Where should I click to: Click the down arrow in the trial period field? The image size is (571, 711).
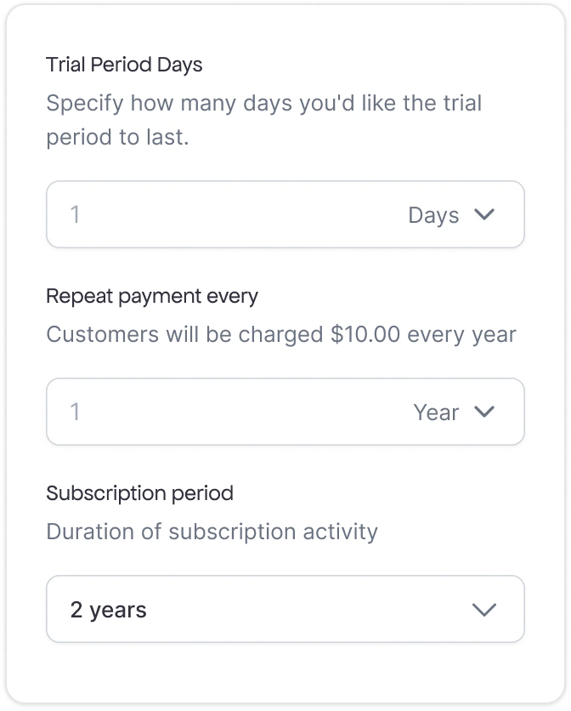coord(484,215)
